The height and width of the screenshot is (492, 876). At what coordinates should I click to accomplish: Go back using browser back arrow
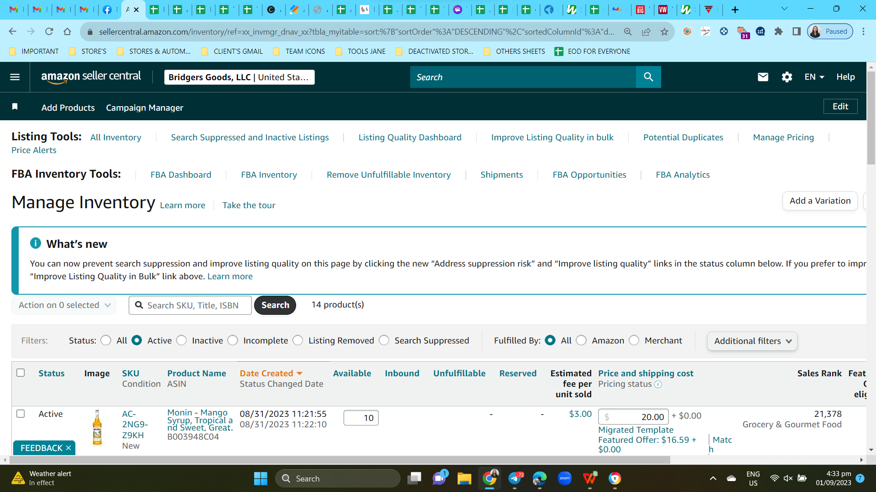click(12, 31)
